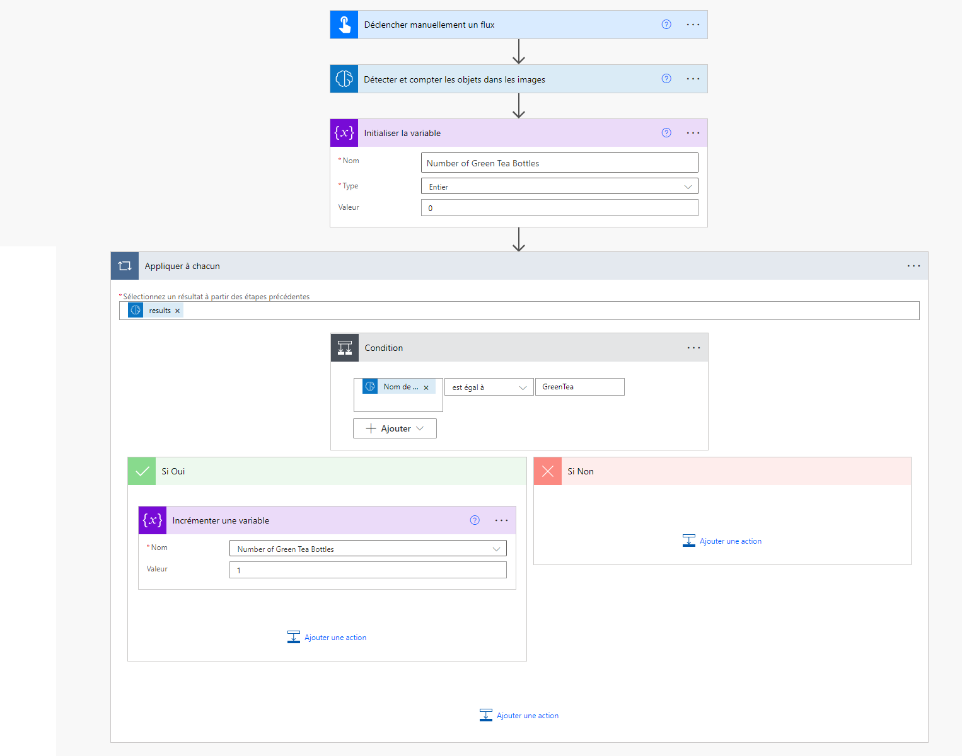Viewport: 962px width, 756px height.
Task: Open help for Détecter et compter les objets
Action: 666,79
